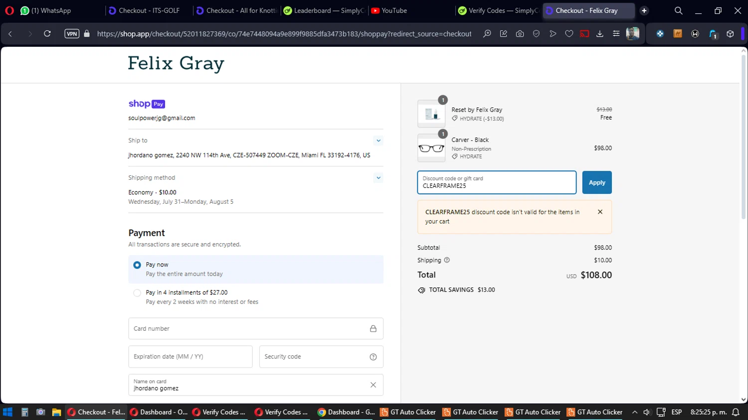Go back using browser back arrow
This screenshot has width=748, height=420.
10,34
